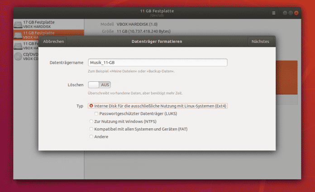Click the Datenträgername text field
315x192 pixels.
(157, 62)
